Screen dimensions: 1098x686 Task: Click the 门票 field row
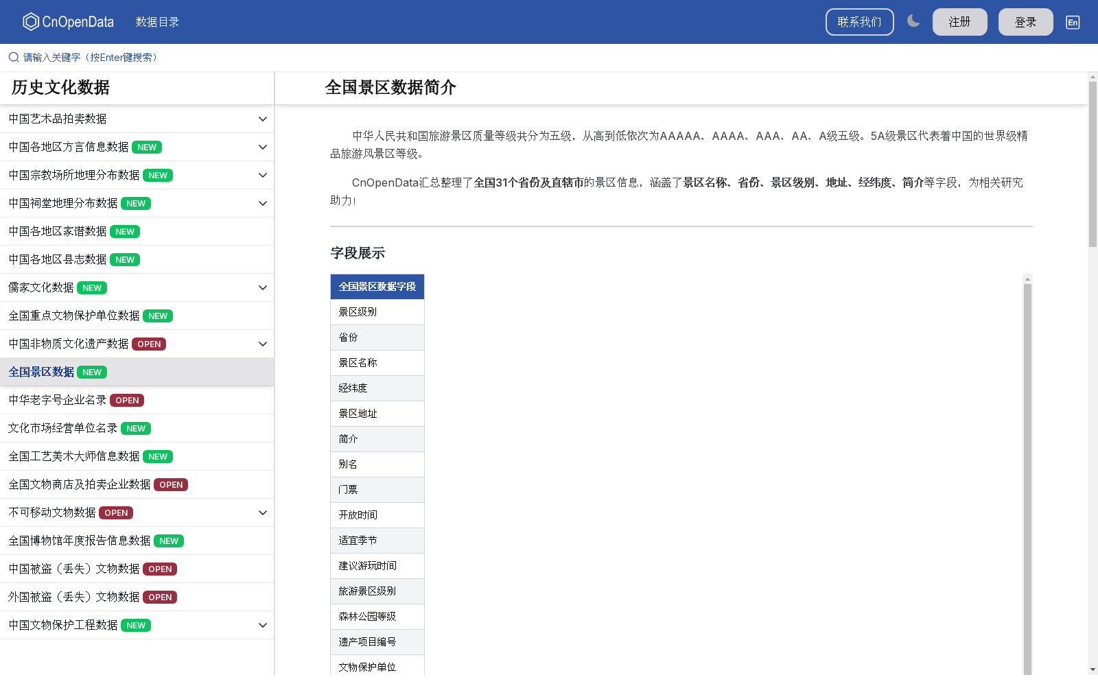click(x=377, y=490)
